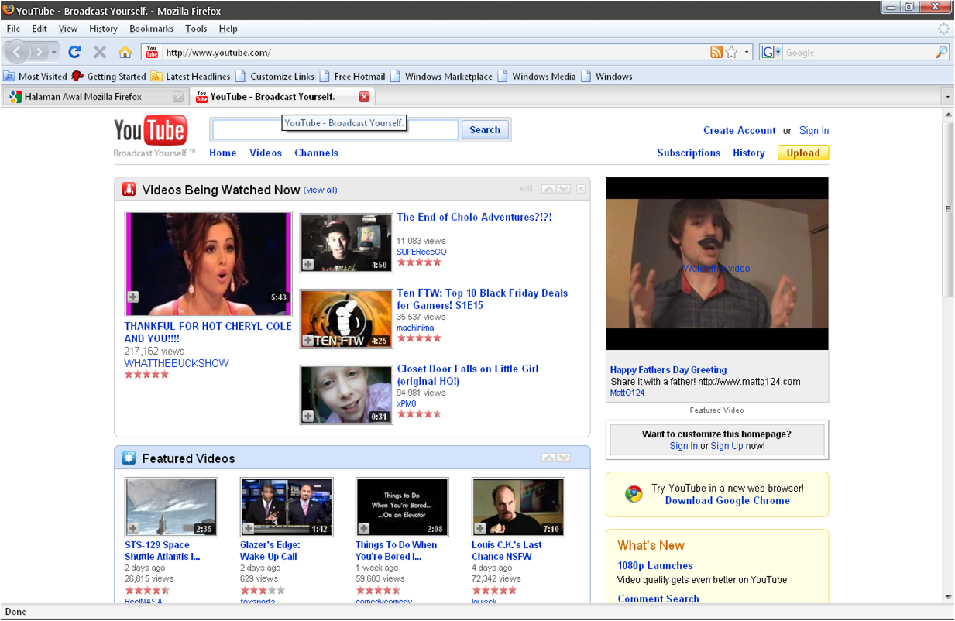
Task: Click the Google Chrome logo icon
Action: pyautogui.click(x=634, y=494)
